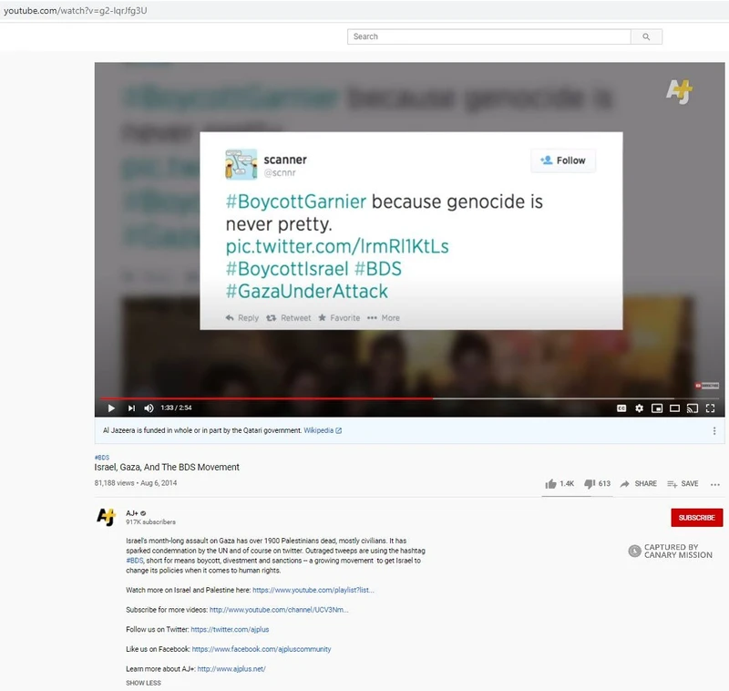Cast video to a TV
The height and width of the screenshot is (691, 729).
pos(693,408)
